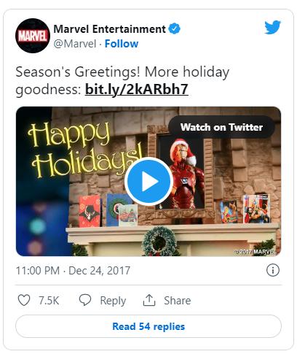Open the Marvel Entertainment display name

(x=109, y=29)
